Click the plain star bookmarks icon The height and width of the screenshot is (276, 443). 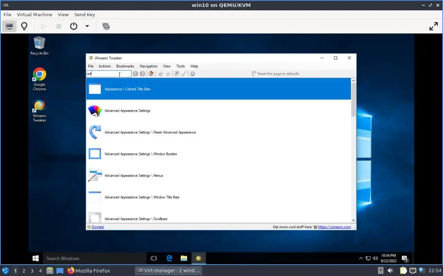(168, 73)
